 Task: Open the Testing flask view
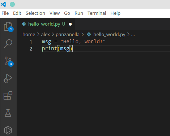[8, 113]
